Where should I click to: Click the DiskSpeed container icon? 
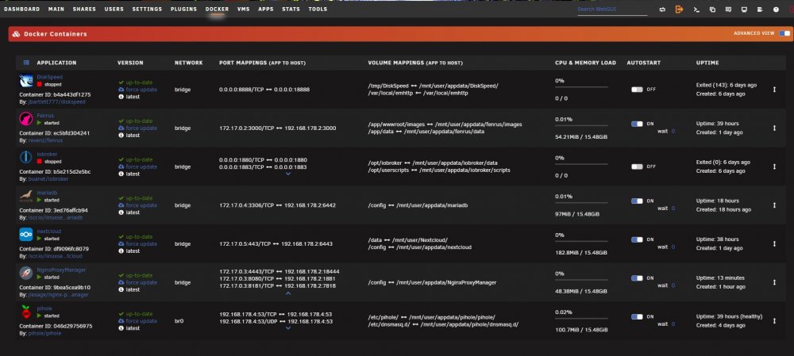(26, 80)
